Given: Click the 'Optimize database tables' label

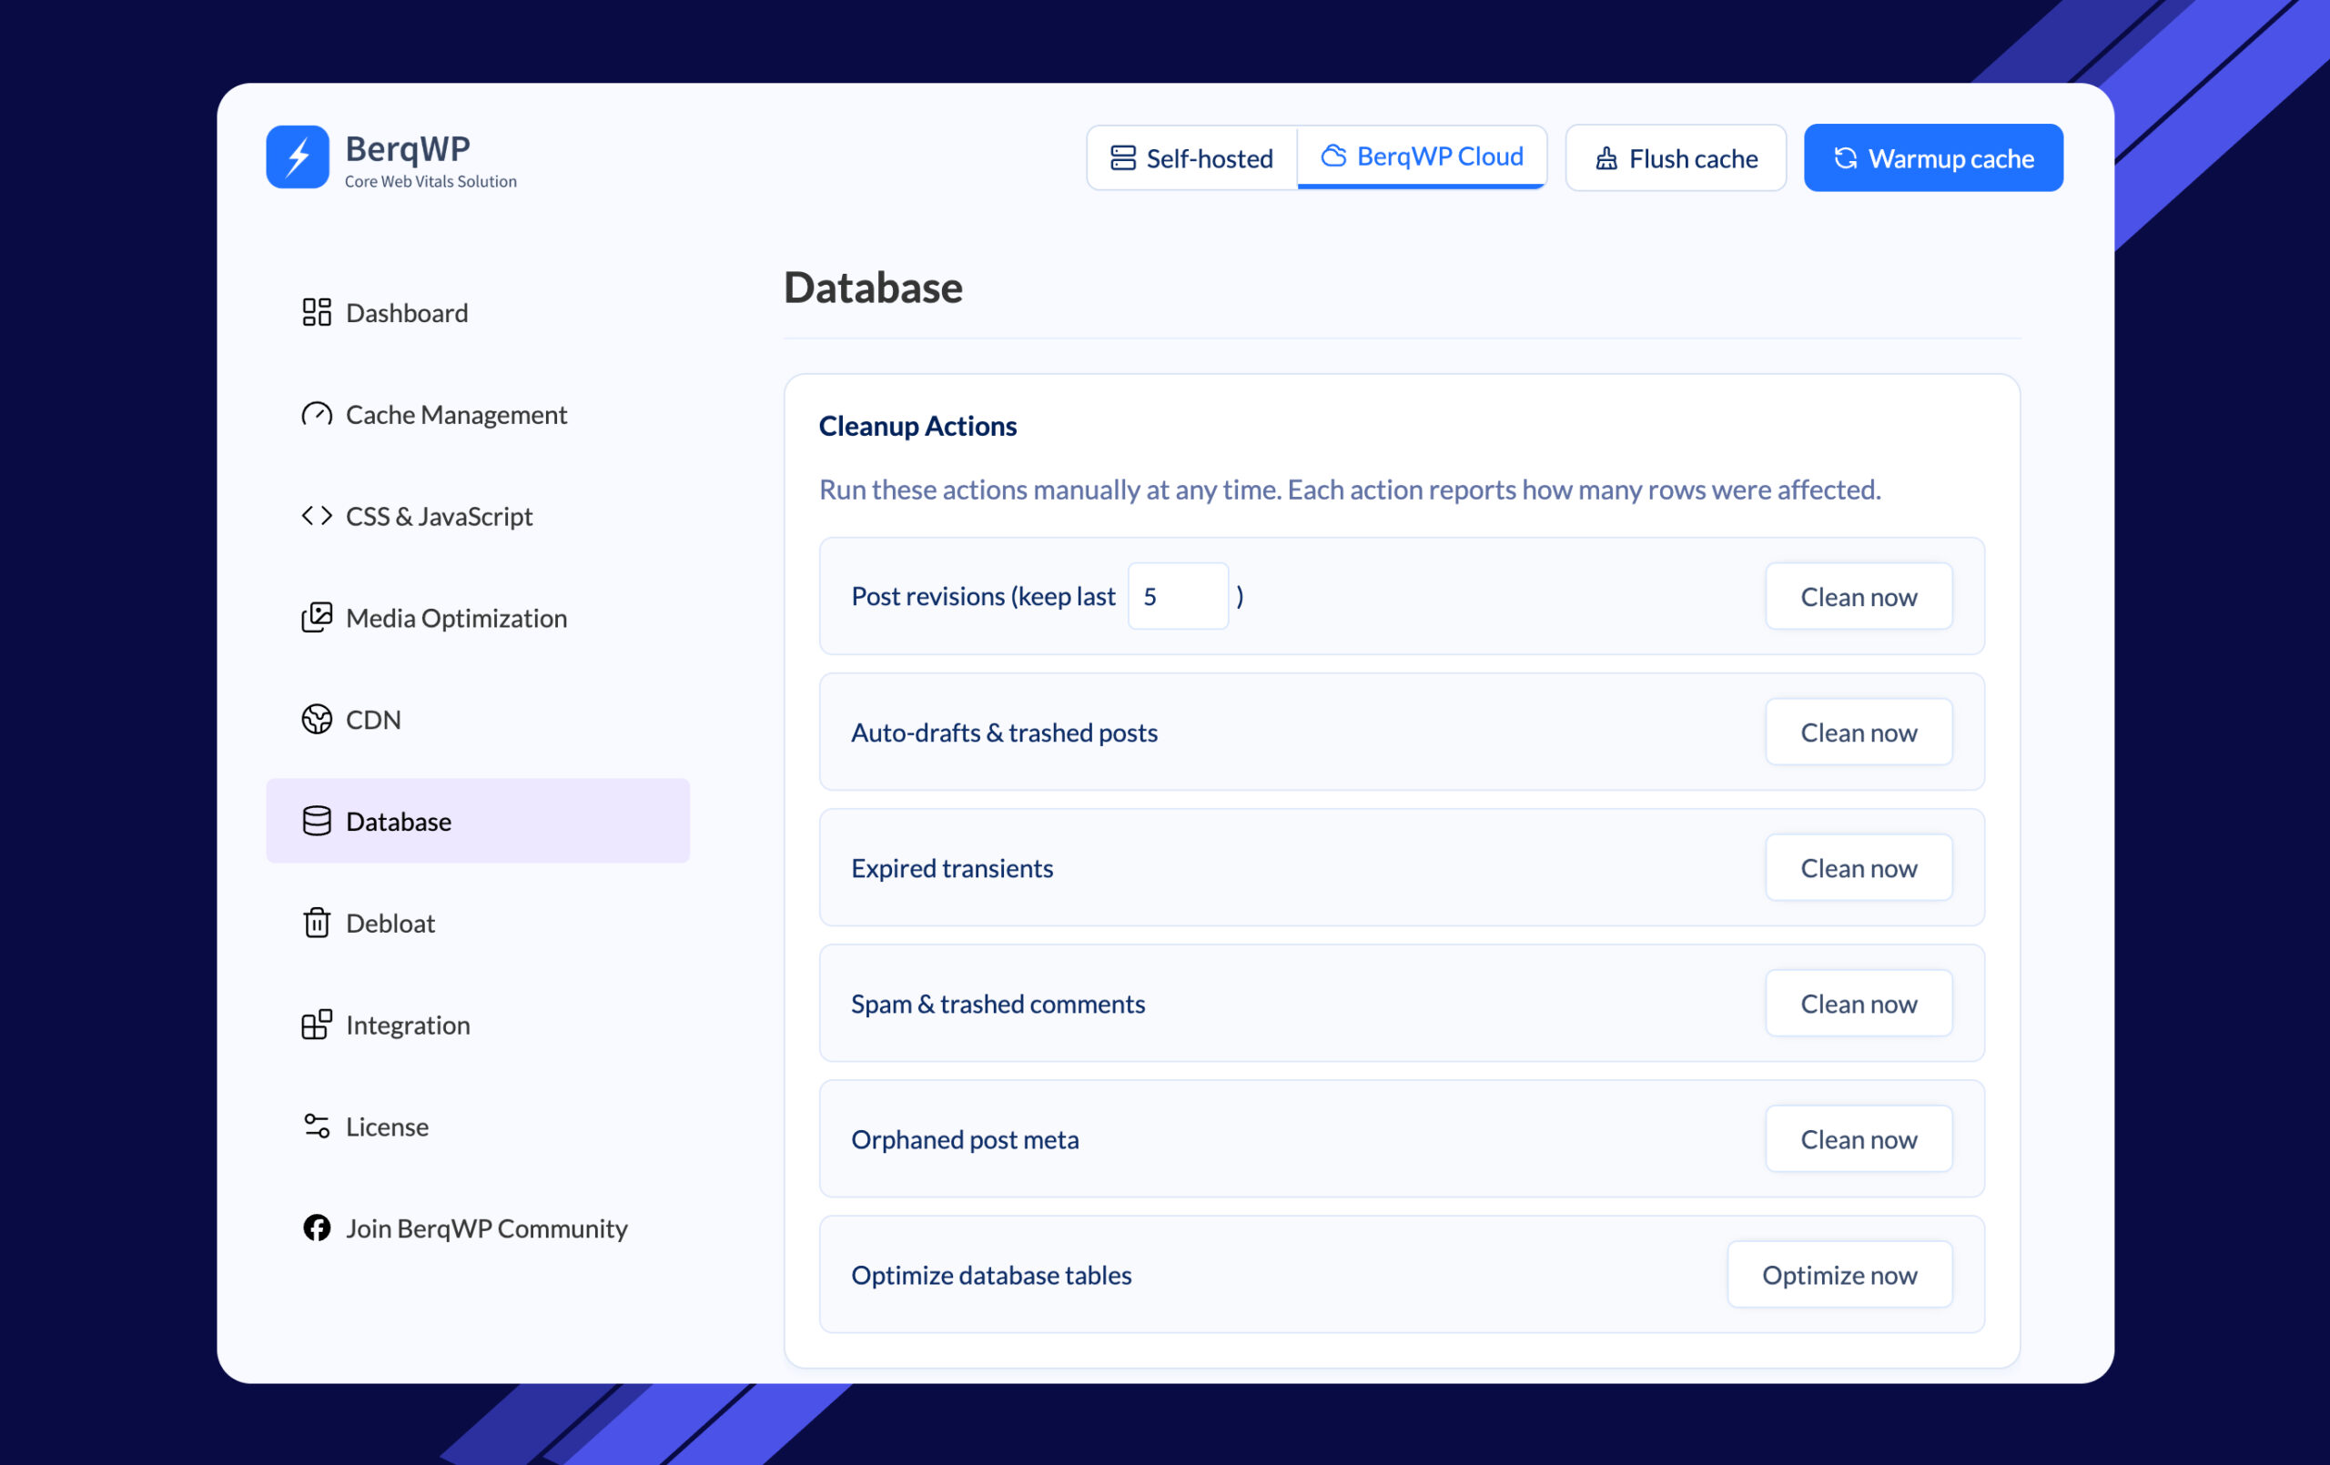Looking at the screenshot, I should (x=991, y=1275).
